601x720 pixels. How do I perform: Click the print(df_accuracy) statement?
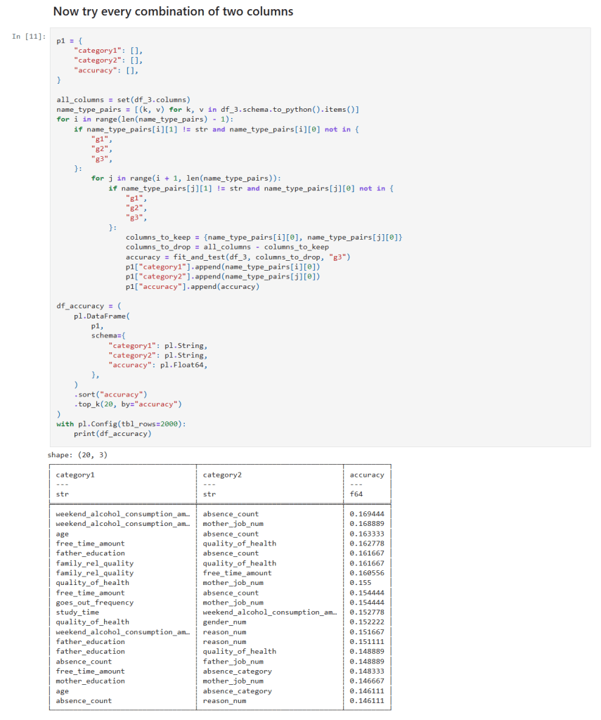pos(112,433)
